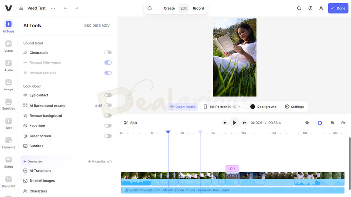Select the purple marker labeled 2
The image size is (351, 197).
pyautogui.click(x=232, y=169)
